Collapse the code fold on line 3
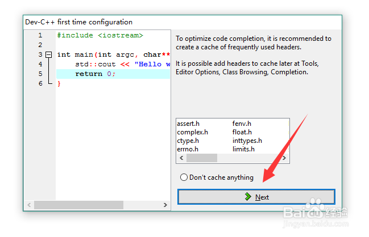This screenshot has width=369, height=237. click(x=49, y=54)
